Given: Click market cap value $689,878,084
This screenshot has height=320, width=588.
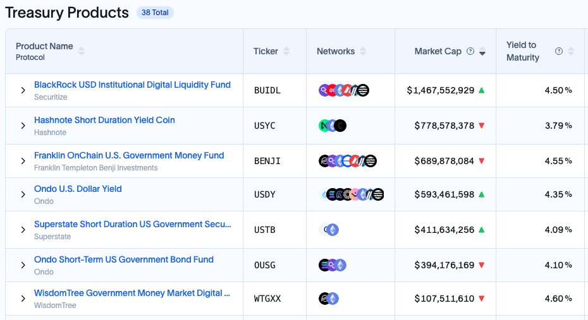Looking at the screenshot, I should point(444,162).
